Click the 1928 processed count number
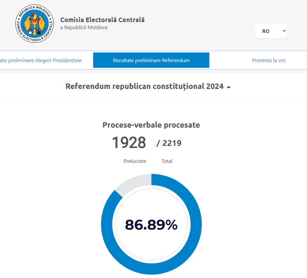Screen dimensions: 307x278 129,143
